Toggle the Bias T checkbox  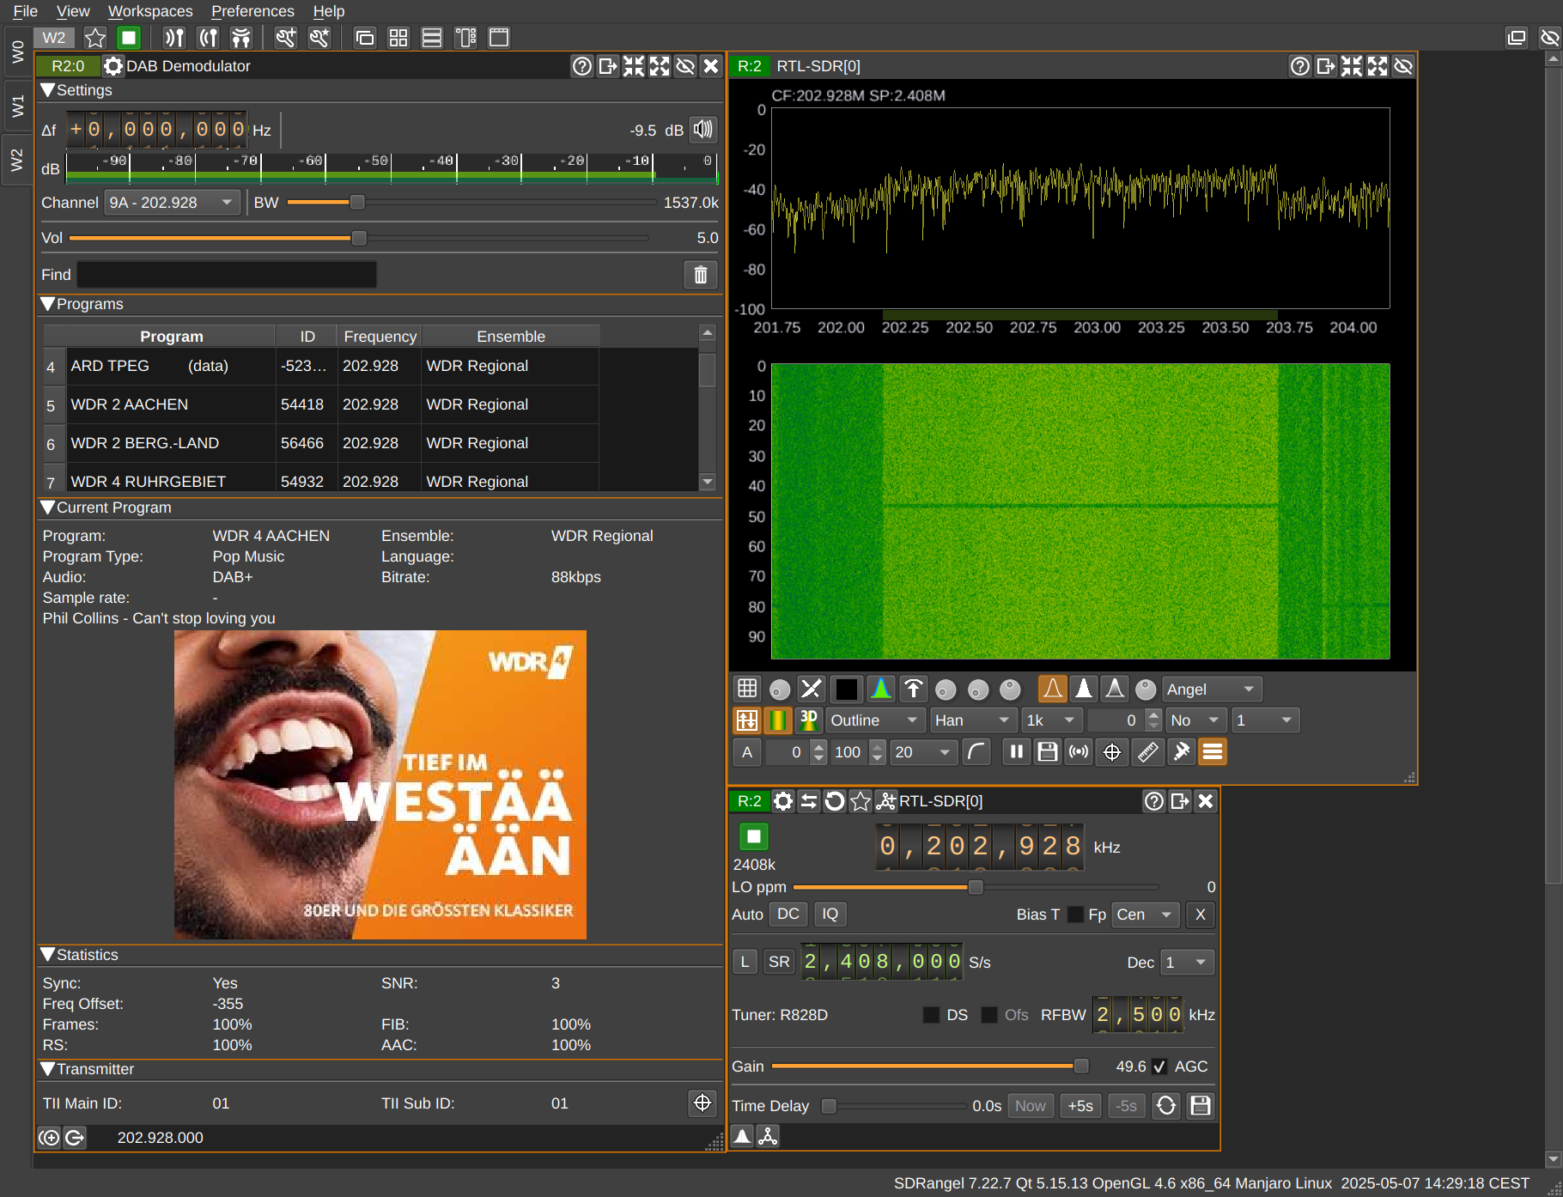tap(1075, 914)
